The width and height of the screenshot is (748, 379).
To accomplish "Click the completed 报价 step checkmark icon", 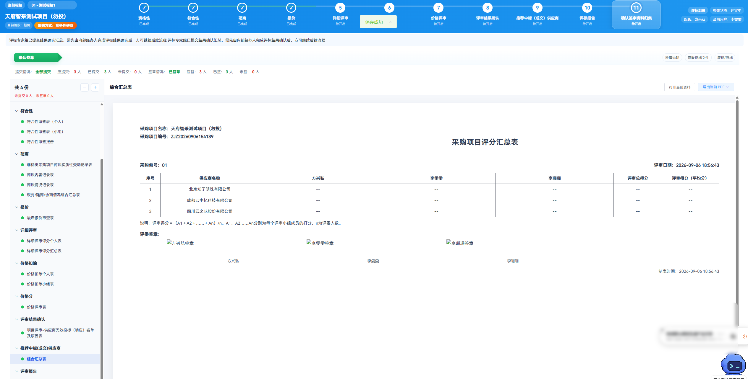I will point(291,8).
